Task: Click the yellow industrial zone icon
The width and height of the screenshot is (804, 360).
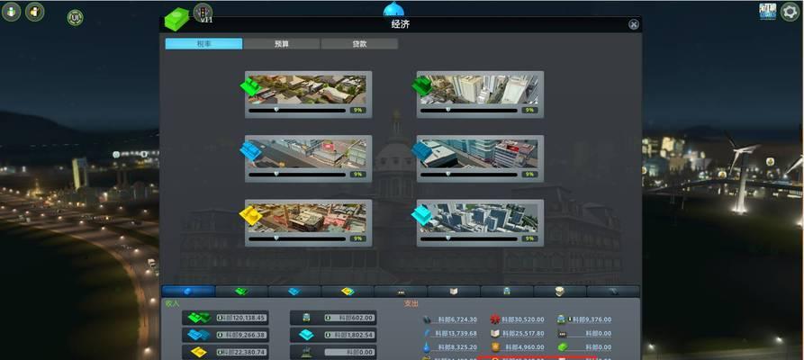Action: click(250, 215)
